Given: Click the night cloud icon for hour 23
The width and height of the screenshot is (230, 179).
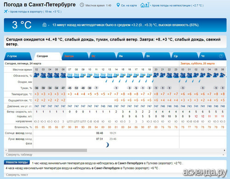Looking at the screenshot, I should pyautogui.click(x=176, y=75).
